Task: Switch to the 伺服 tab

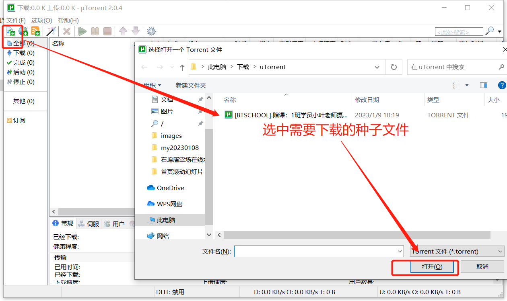Action: click(x=89, y=224)
